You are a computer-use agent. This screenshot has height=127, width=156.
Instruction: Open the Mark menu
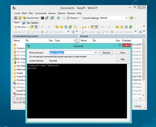[x=24, y=13]
